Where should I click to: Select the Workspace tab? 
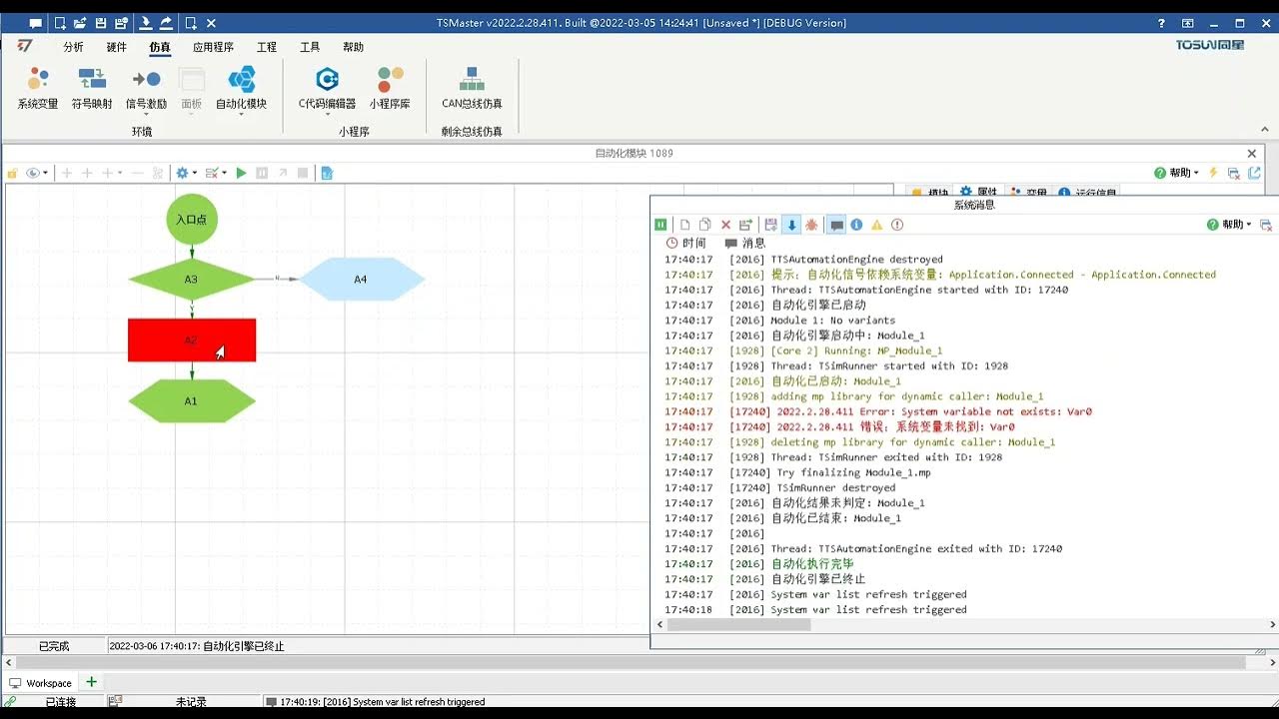41,683
